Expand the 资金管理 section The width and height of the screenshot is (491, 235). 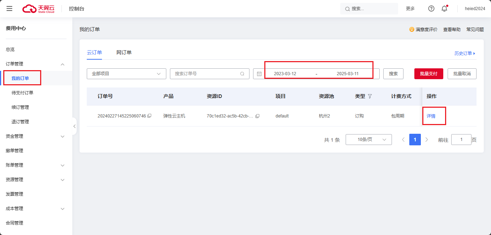coord(63,136)
